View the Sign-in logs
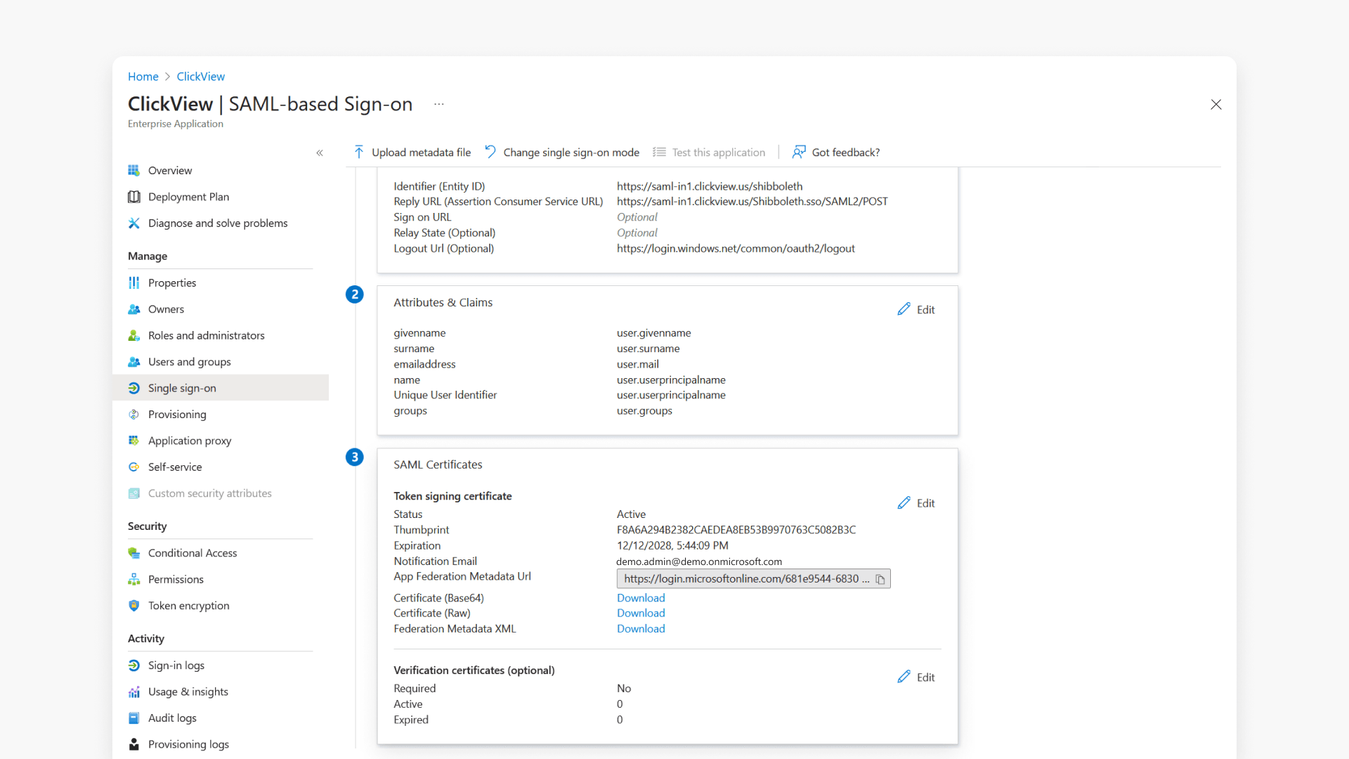1349x759 pixels. pos(176,665)
